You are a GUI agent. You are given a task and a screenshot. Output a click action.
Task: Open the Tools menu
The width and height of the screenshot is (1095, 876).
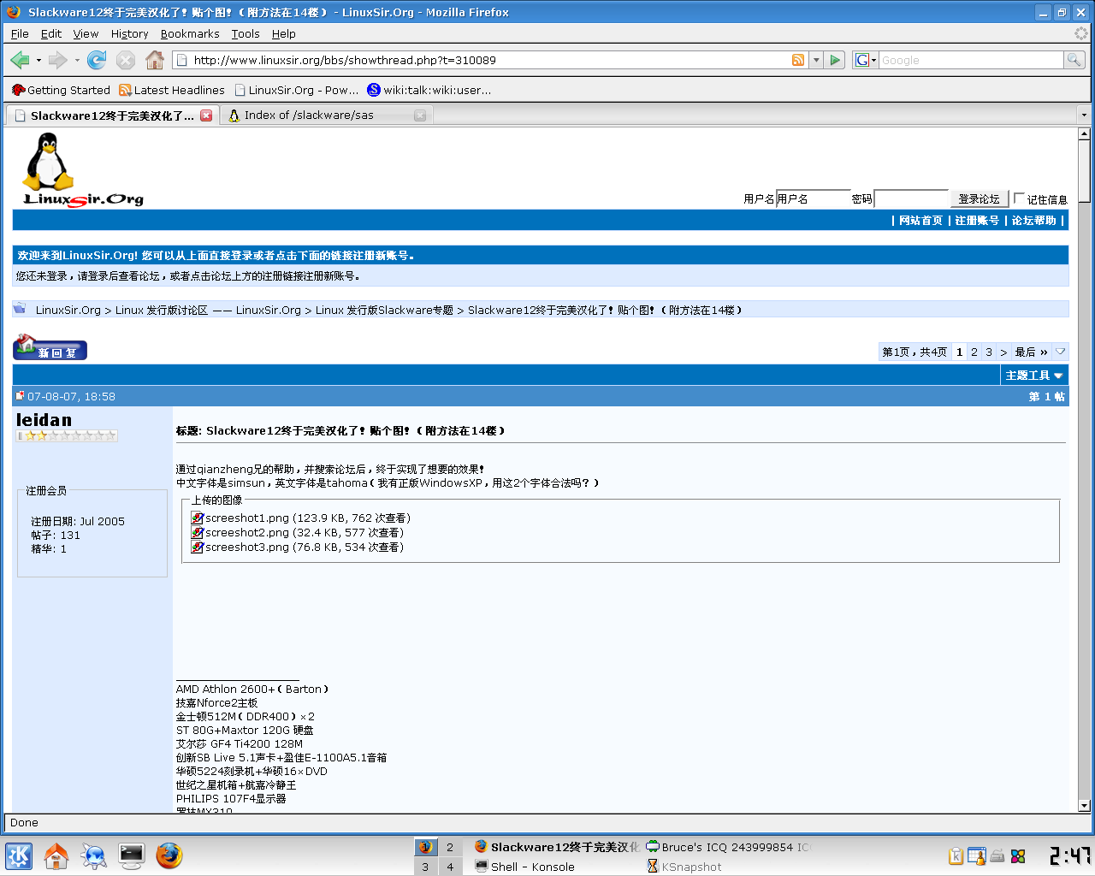coord(246,33)
